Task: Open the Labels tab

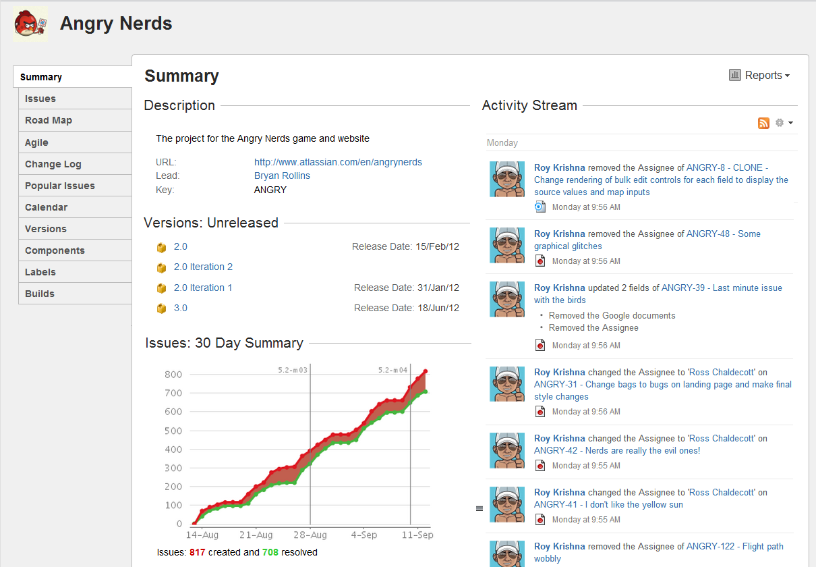Action: click(75, 272)
